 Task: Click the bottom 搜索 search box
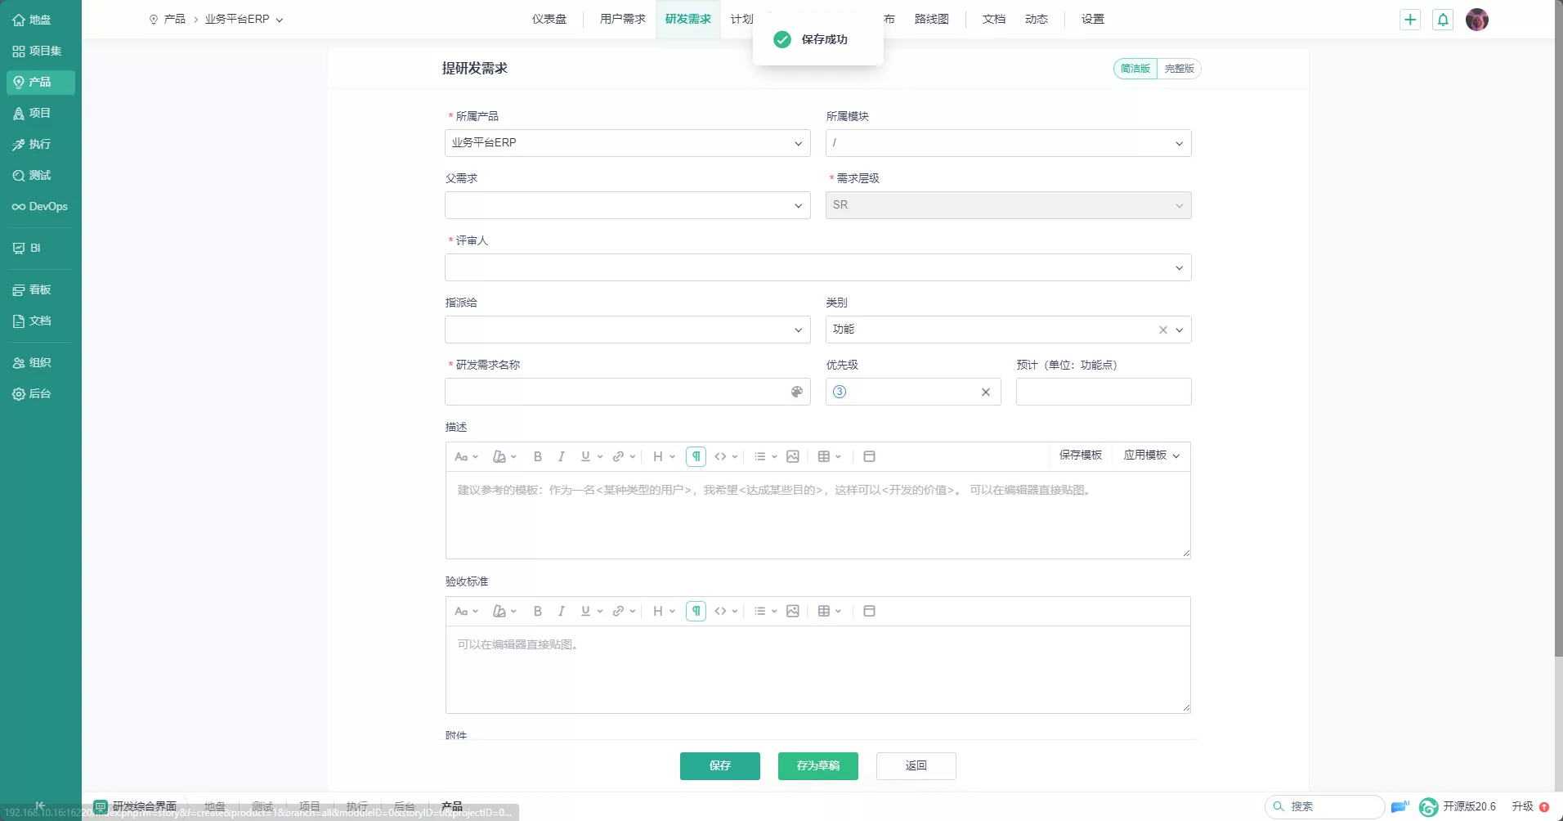coord(1324,806)
